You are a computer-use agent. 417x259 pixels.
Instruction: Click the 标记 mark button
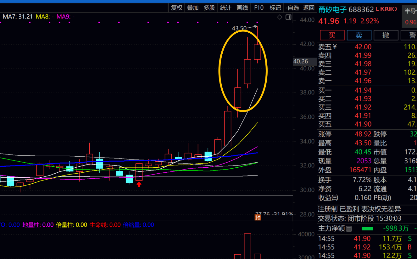[x=275, y=8]
